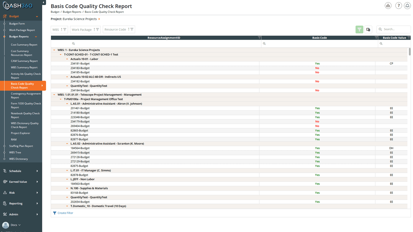Expand the Admin menu arrow
This screenshot has height=232, width=413.
(x=37, y=214)
